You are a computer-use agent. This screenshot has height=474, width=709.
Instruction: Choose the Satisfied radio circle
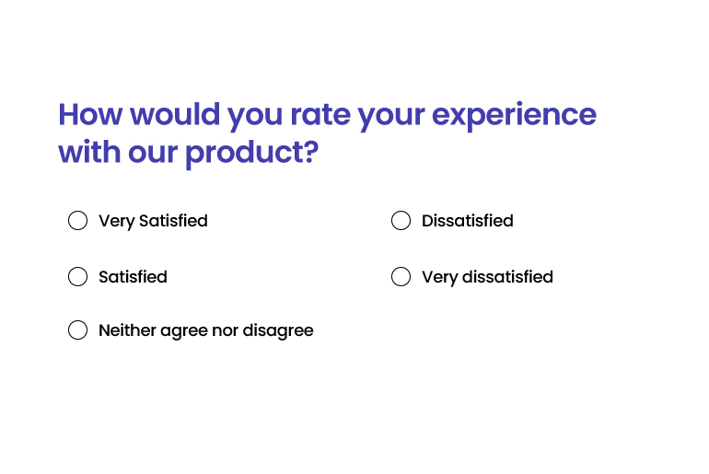(x=77, y=276)
